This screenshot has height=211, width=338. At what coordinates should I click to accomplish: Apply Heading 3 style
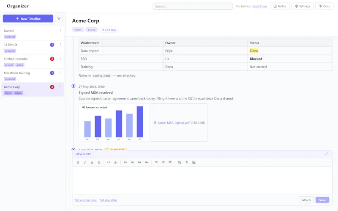point(139,162)
